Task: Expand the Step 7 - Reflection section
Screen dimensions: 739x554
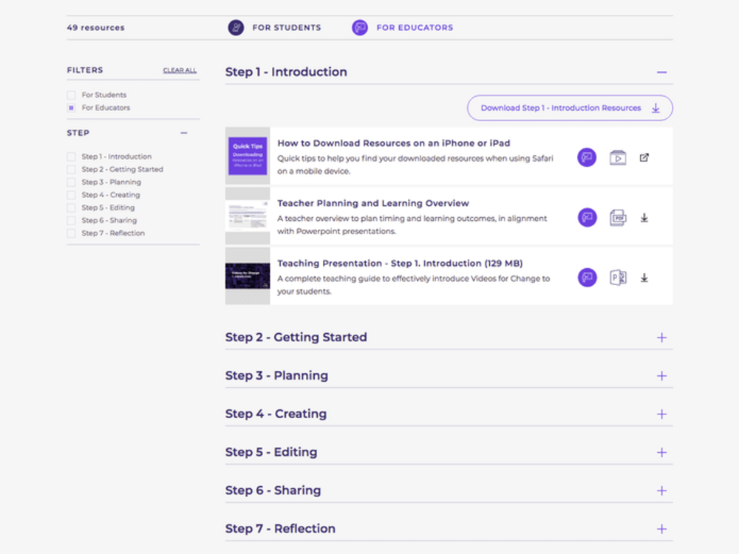Action: (x=662, y=528)
